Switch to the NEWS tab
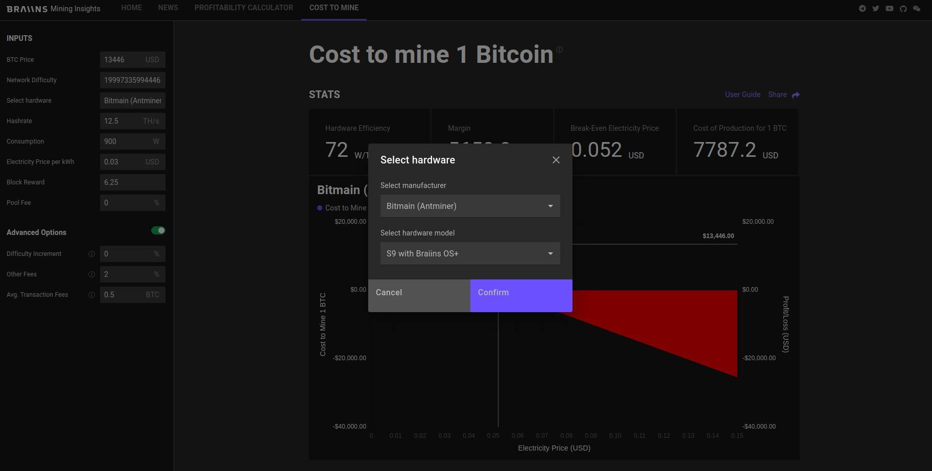 pos(168,8)
